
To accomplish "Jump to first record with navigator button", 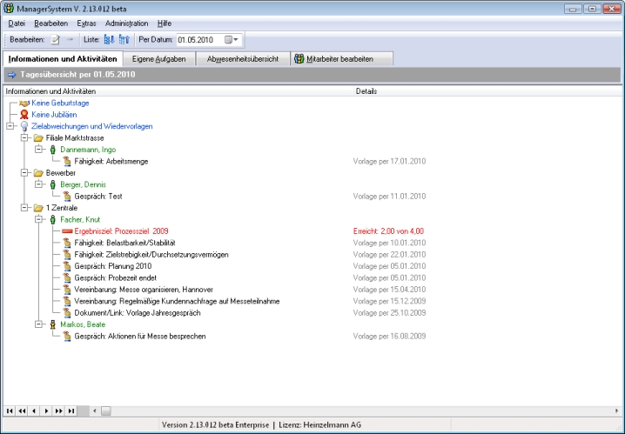I will point(10,410).
